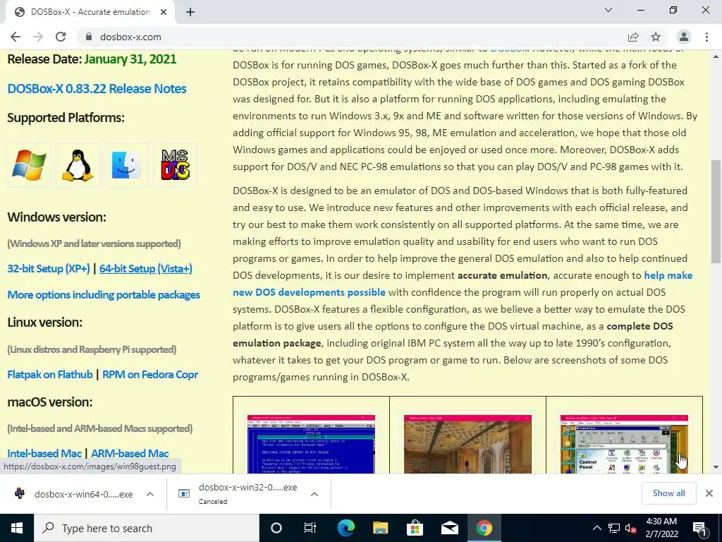Click the Chrome taskbar icon
722x542 pixels.
point(484,528)
